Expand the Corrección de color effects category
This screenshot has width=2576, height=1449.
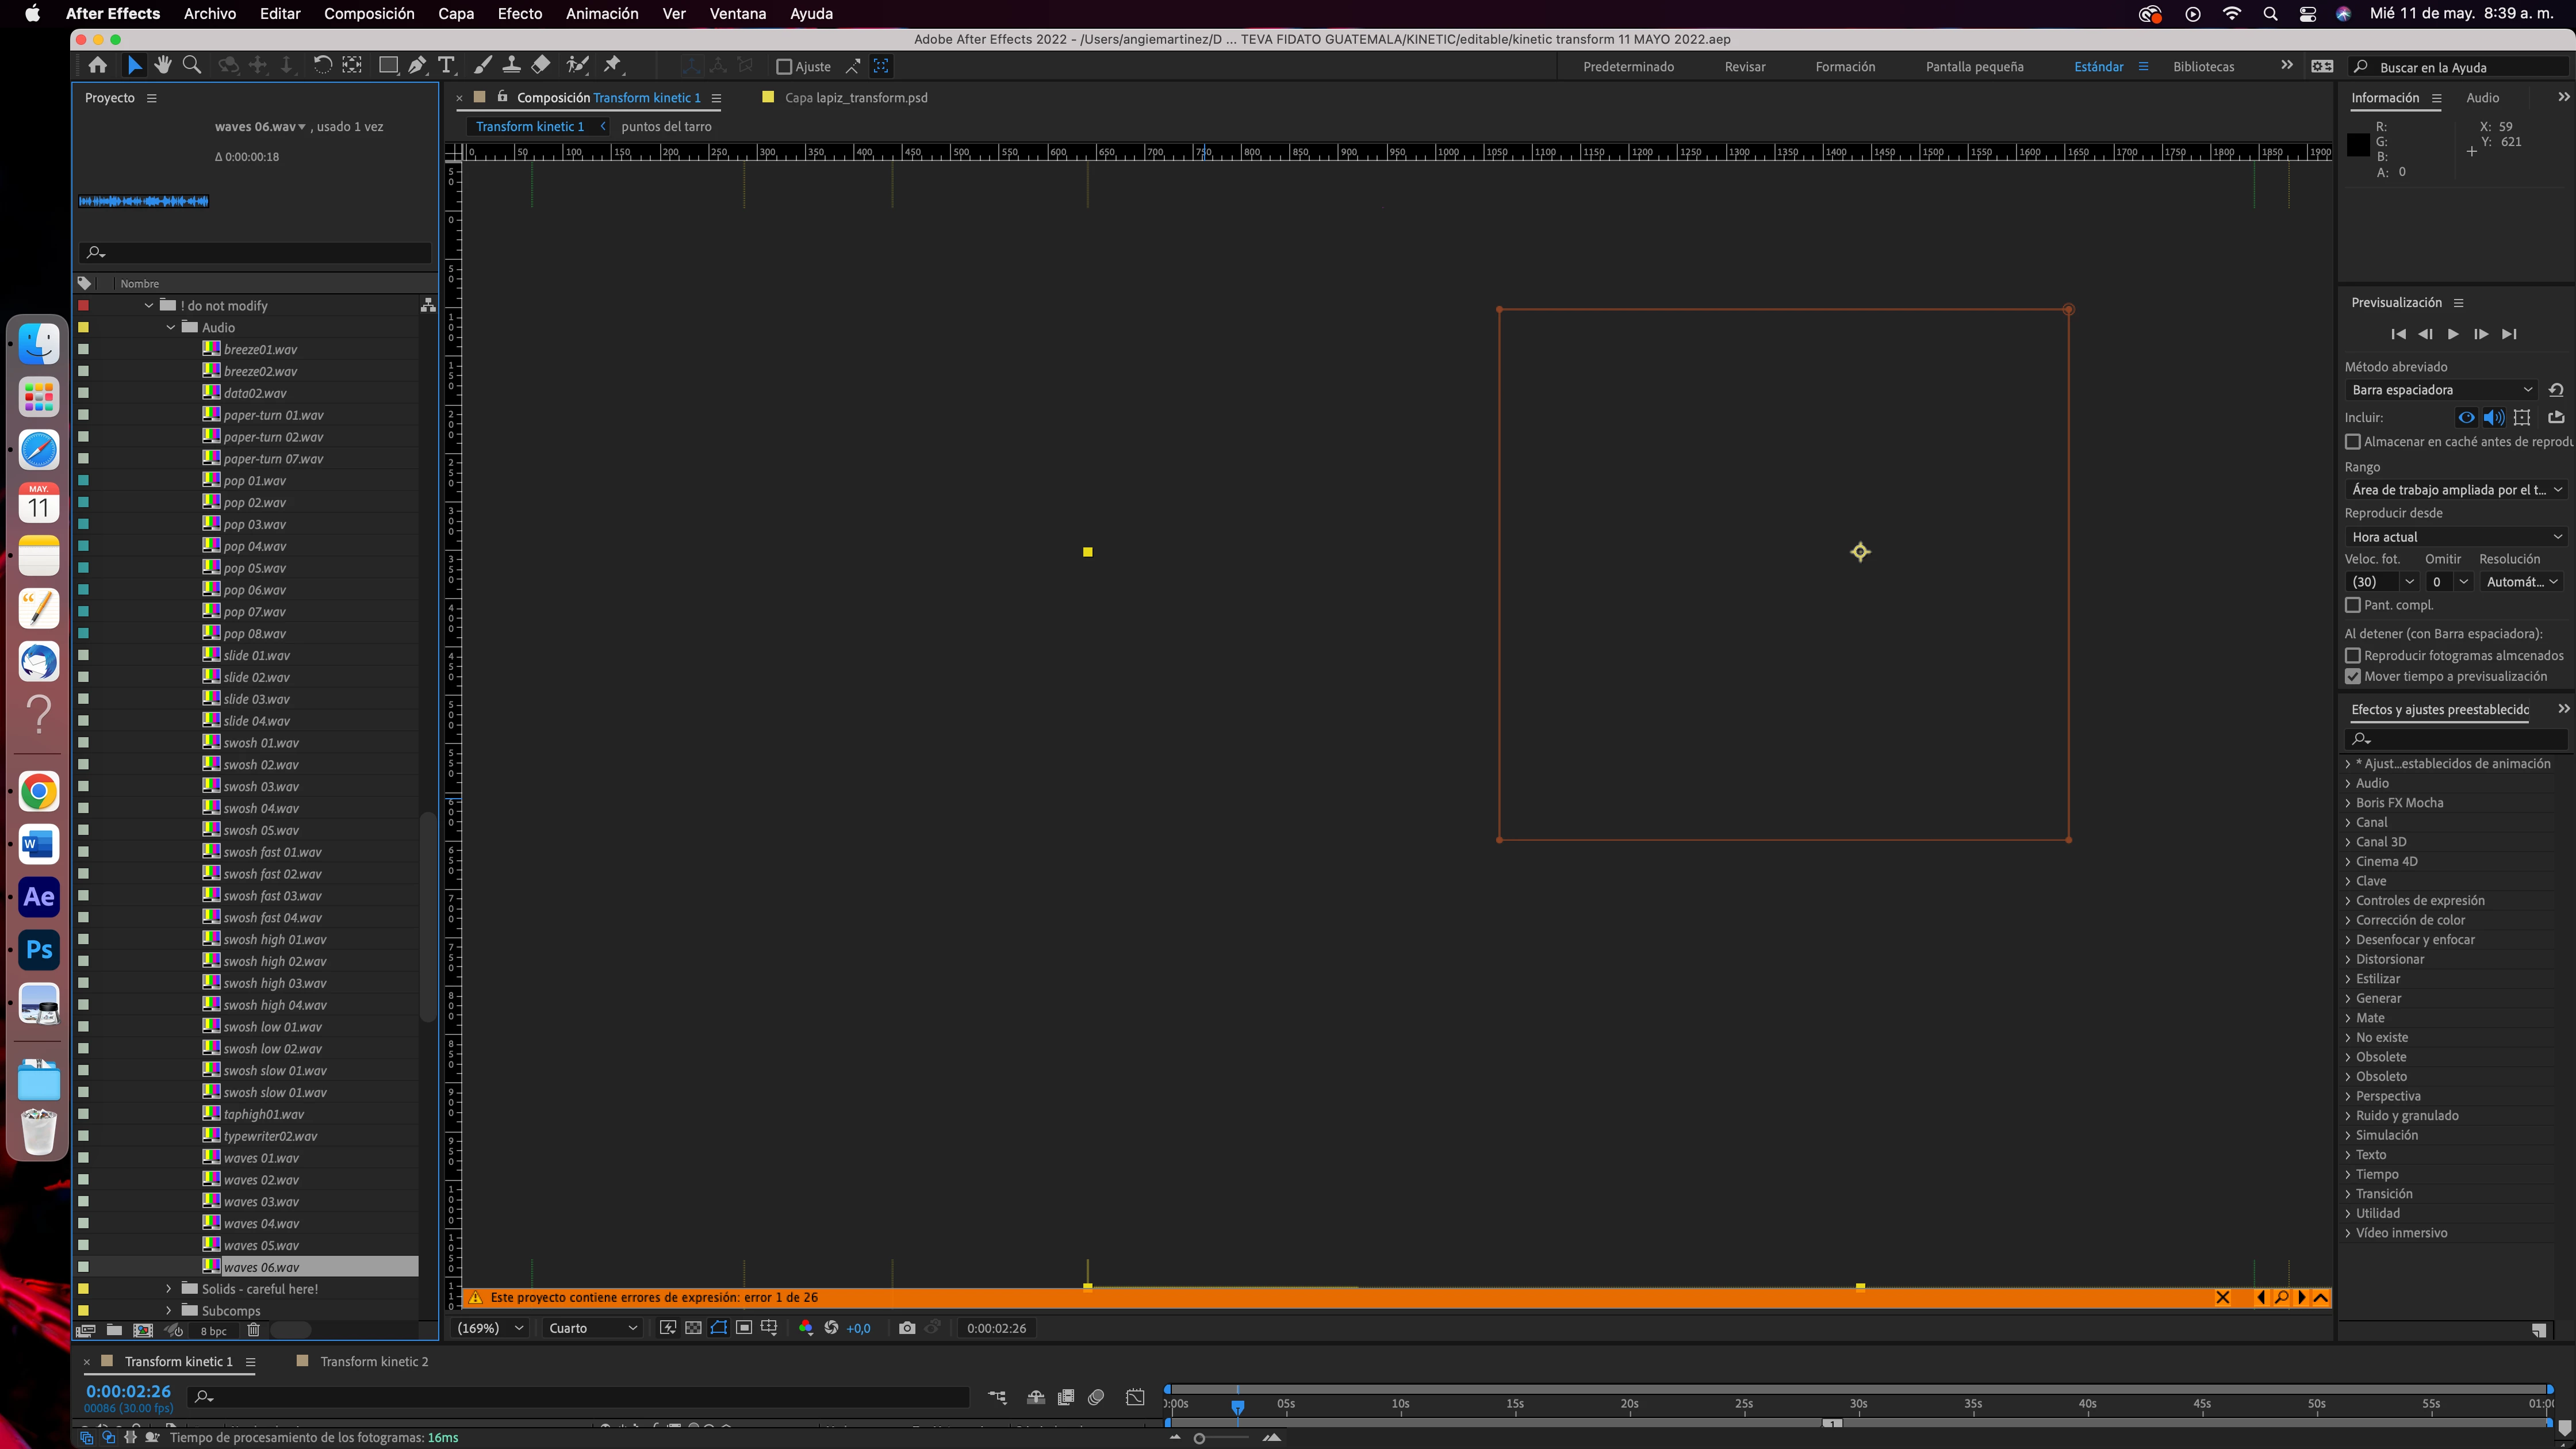tap(2348, 920)
